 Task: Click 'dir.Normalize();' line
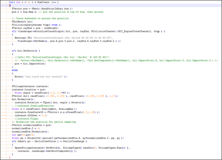point(23,100)
